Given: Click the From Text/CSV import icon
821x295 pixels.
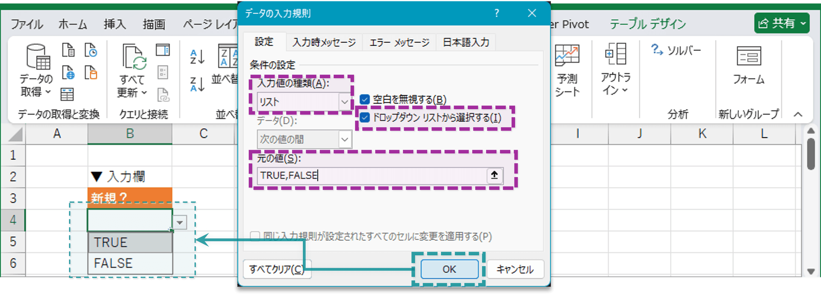Looking at the screenshot, I should tap(68, 50).
